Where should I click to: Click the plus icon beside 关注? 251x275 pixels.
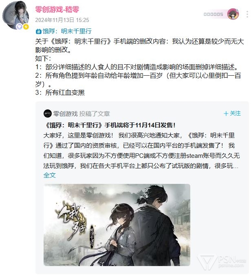(x=226, y=113)
